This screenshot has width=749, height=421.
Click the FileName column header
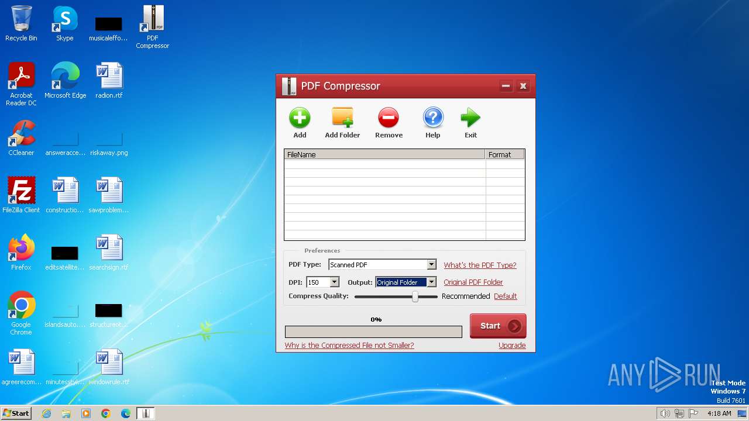pyautogui.click(x=385, y=154)
